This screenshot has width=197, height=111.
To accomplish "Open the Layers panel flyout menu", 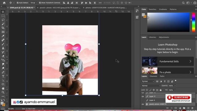I will tap(196, 76).
